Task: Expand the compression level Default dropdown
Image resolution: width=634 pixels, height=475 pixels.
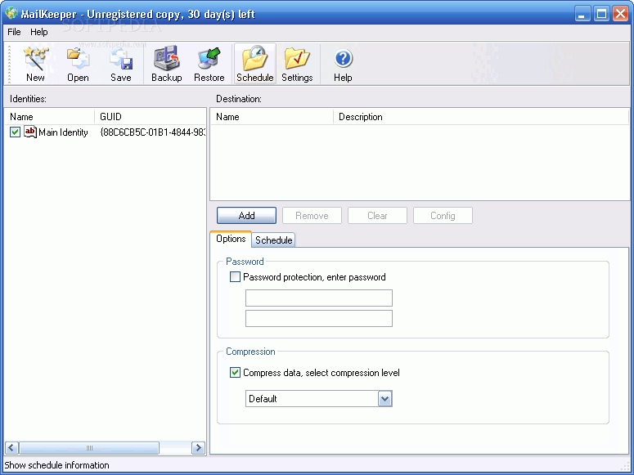Action: tap(385, 399)
